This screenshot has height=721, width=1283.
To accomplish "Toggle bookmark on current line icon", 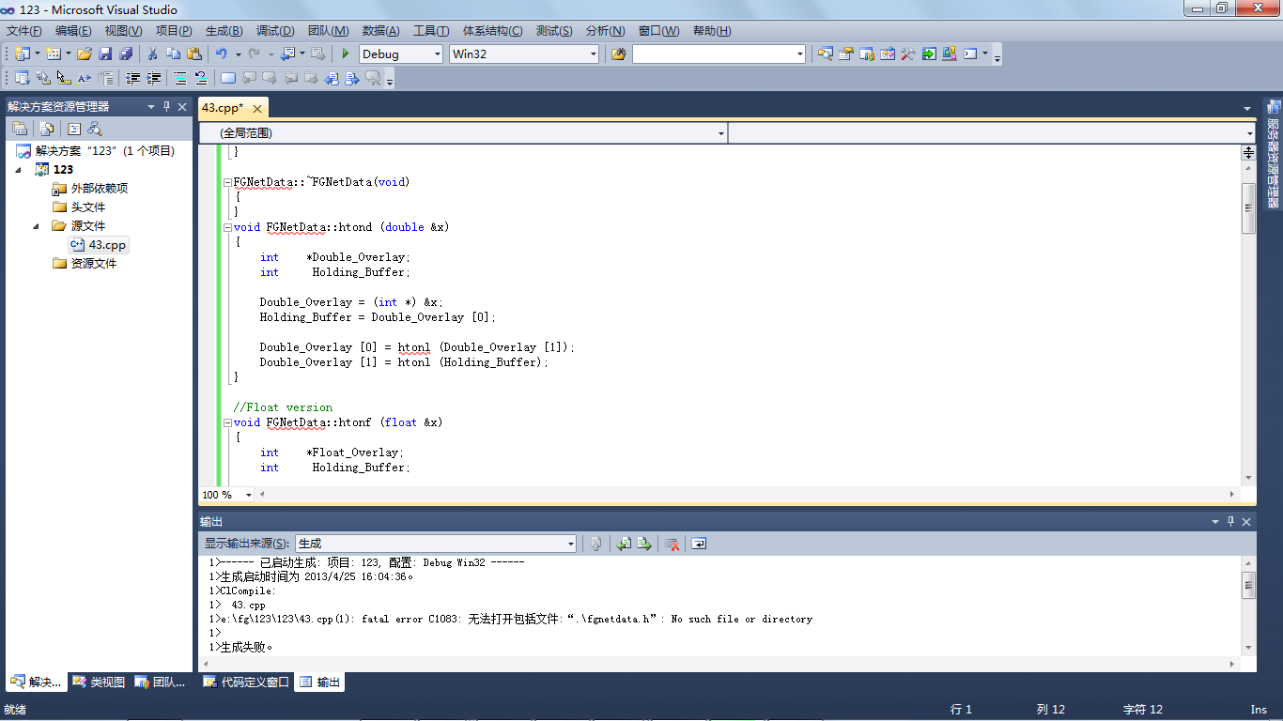I will pos(227,78).
